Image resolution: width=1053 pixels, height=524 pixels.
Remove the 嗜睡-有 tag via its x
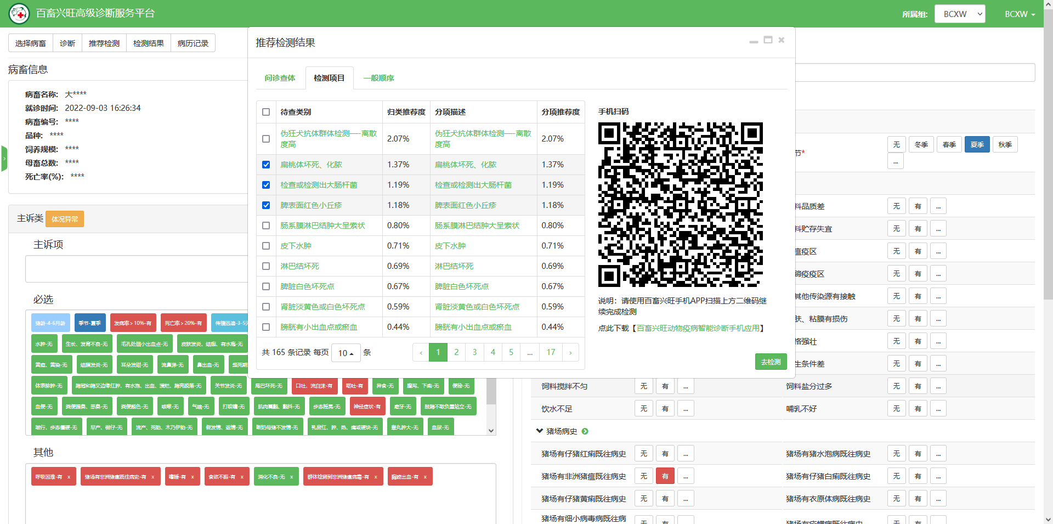click(193, 477)
